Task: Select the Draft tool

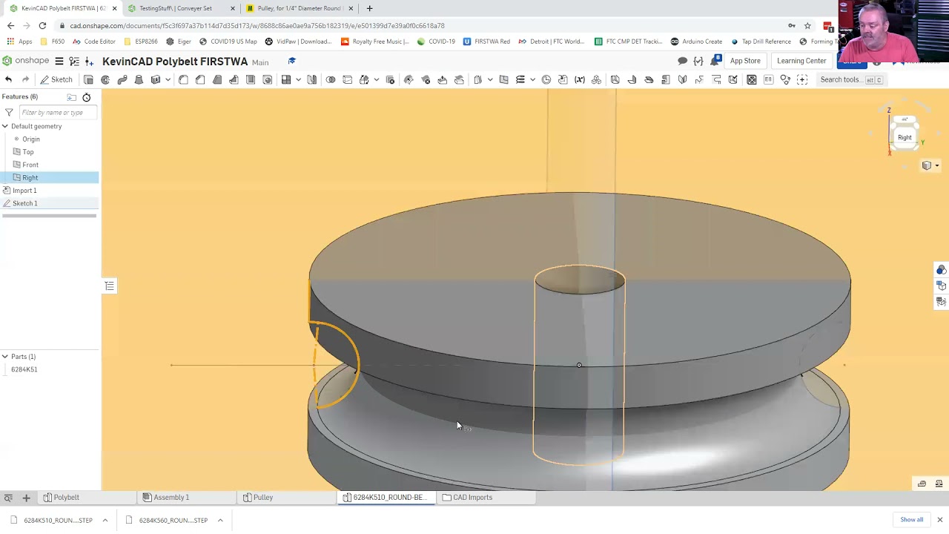Action: (x=217, y=79)
